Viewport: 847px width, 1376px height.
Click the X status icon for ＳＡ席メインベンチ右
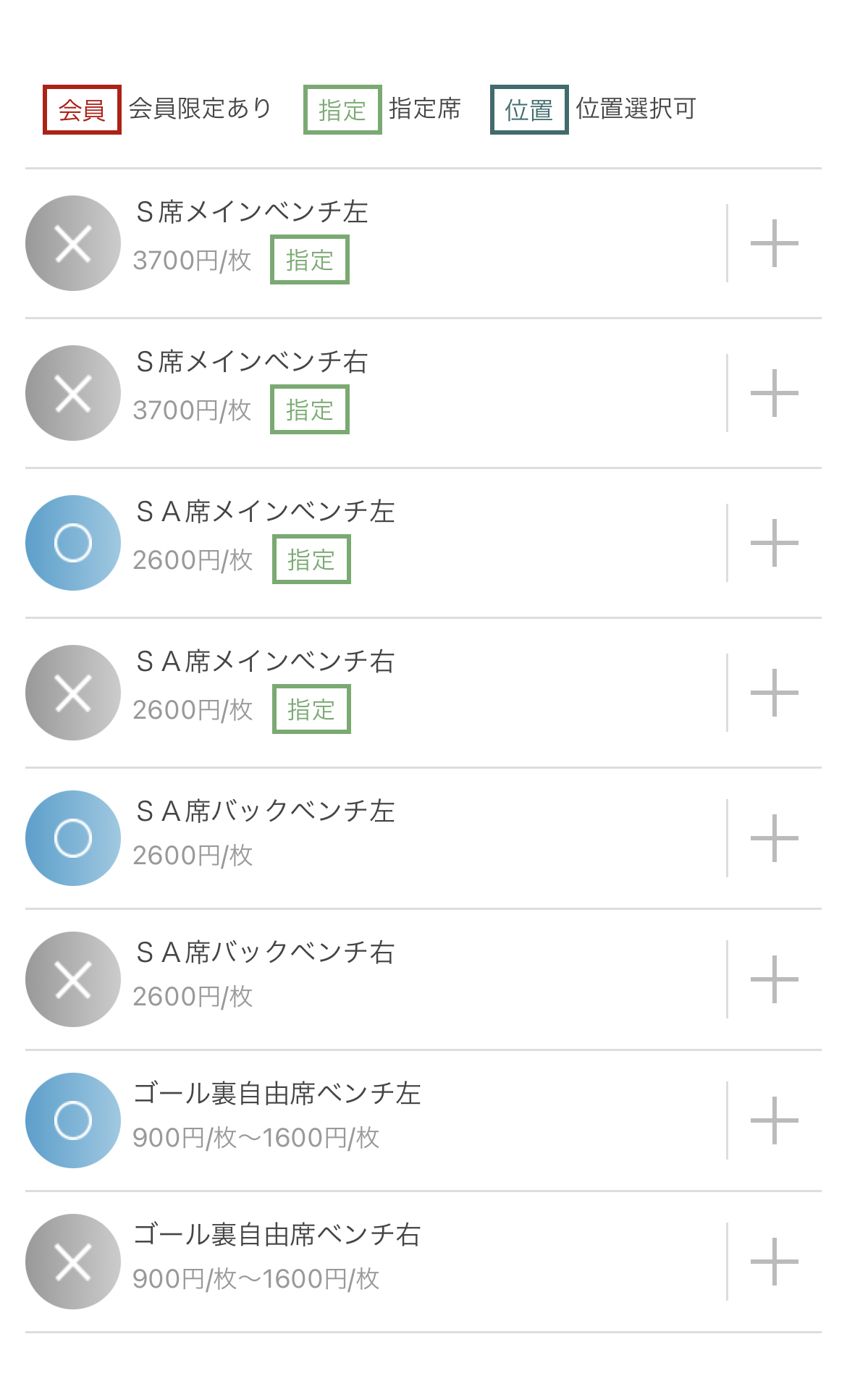[73, 693]
